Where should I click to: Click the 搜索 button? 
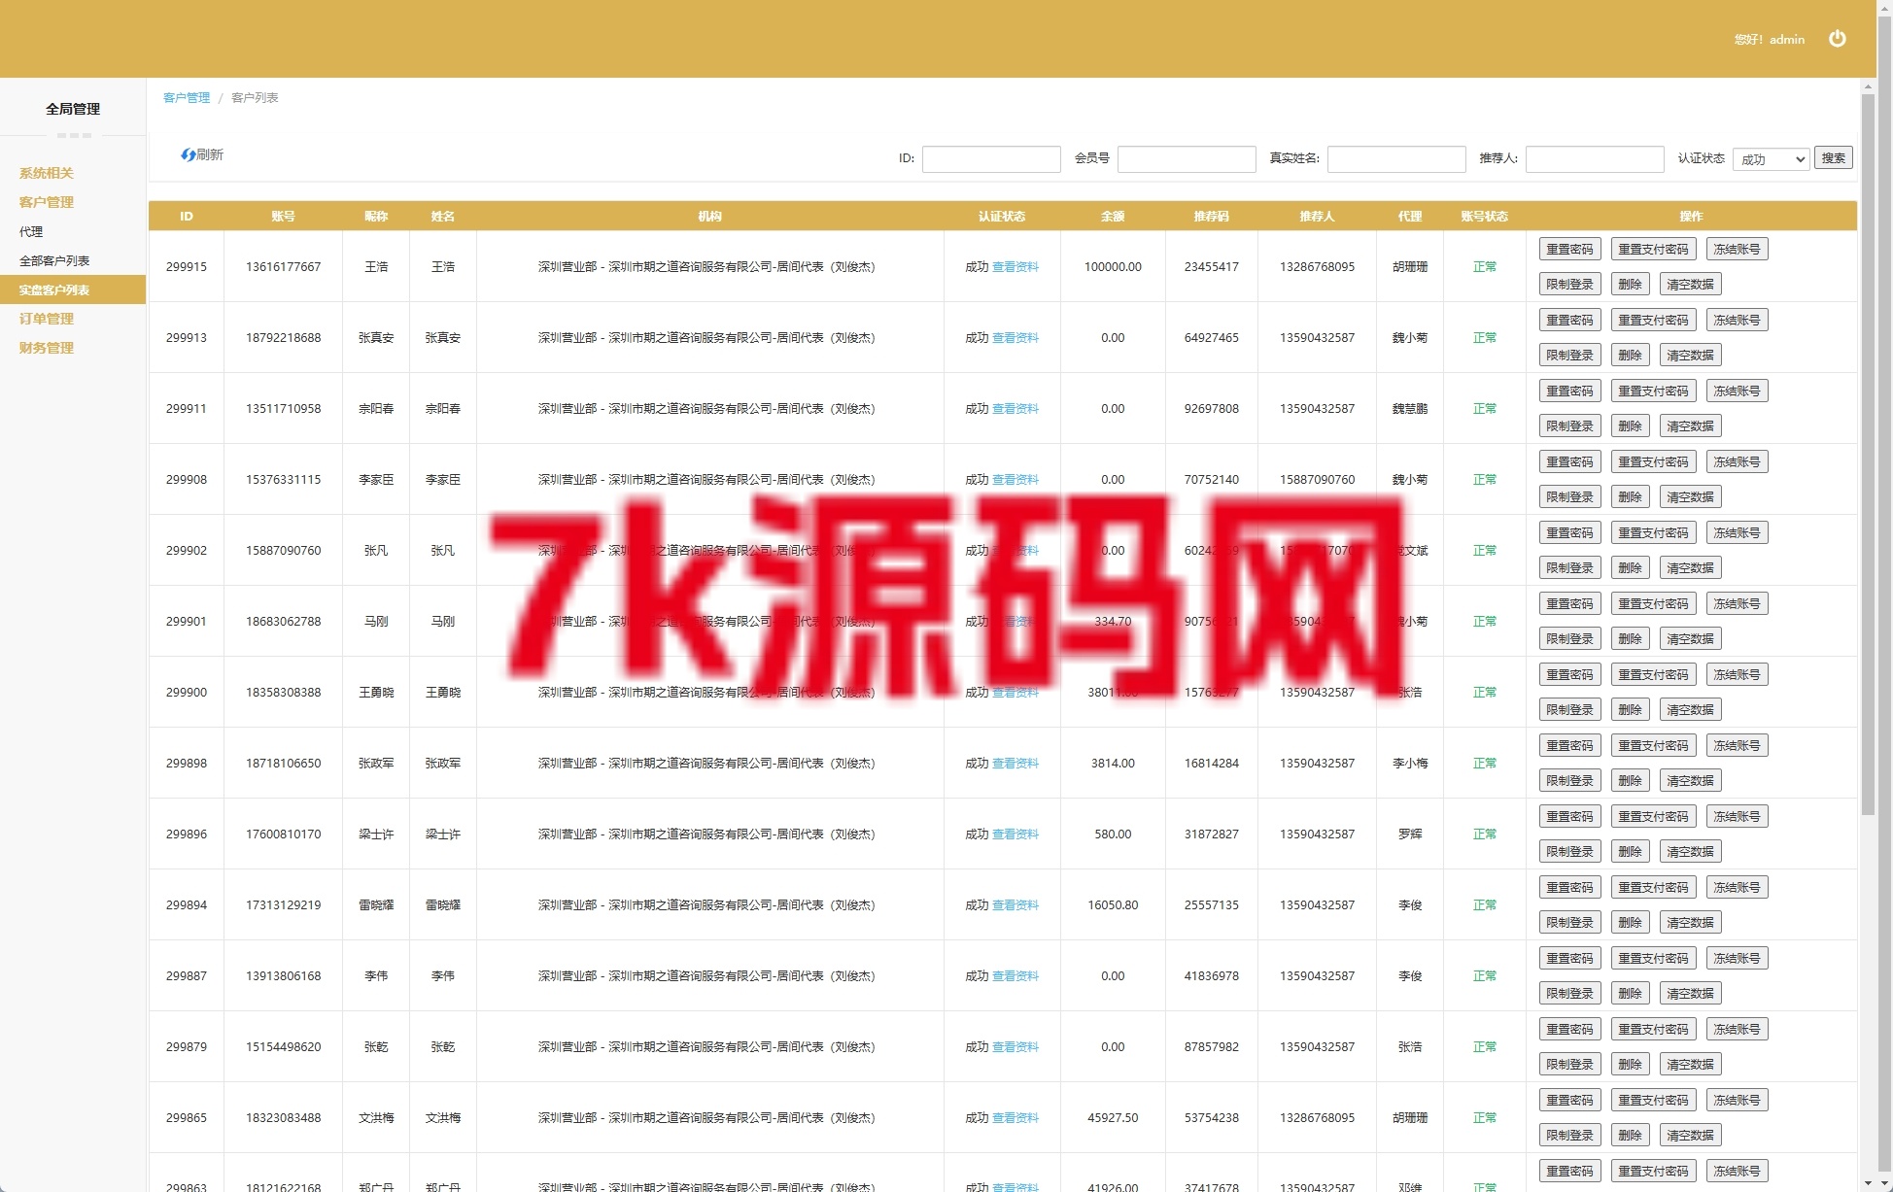coord(1833,158)
